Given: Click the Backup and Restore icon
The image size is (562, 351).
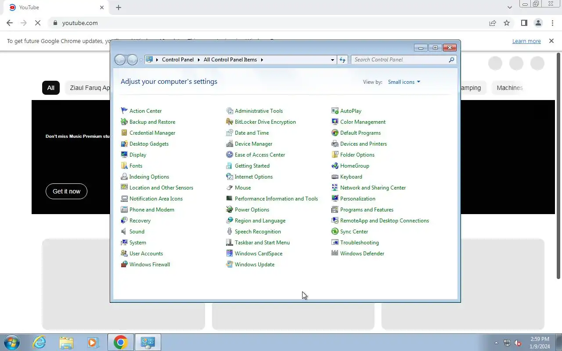Looking at the screenshot, I should pyautogui.click(x=124, y=122).
